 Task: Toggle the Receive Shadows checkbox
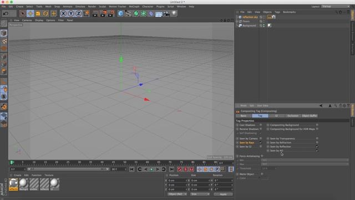coord(261,129)
